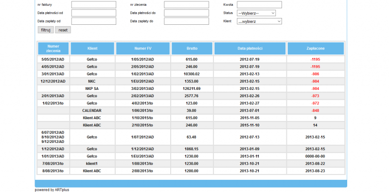Select the Kwota input field
This screenshot has width=389, height=192.
(x=259, y=5)
